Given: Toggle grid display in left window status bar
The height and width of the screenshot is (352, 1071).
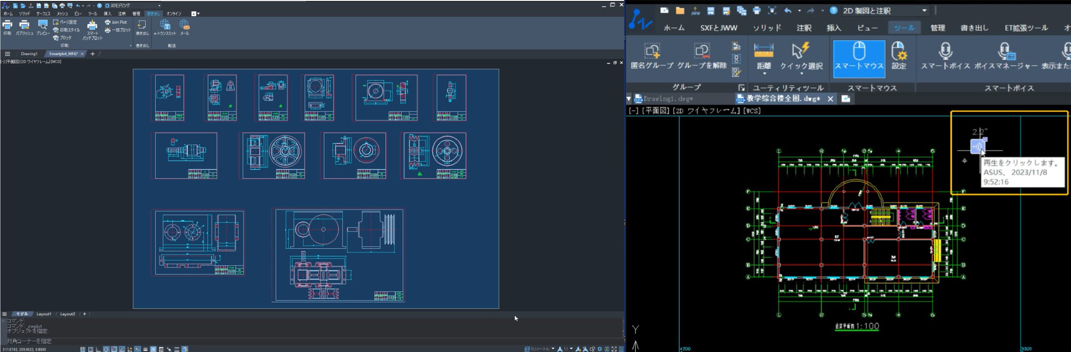Looking at the screenshot, I should click(90, 349).
